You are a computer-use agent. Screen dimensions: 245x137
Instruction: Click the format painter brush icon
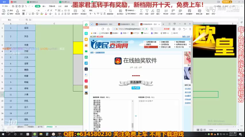point(17,11)
